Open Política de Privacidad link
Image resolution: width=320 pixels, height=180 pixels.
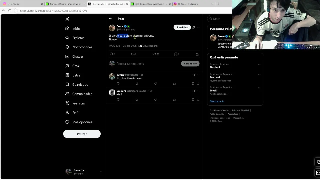click(240, 110)
